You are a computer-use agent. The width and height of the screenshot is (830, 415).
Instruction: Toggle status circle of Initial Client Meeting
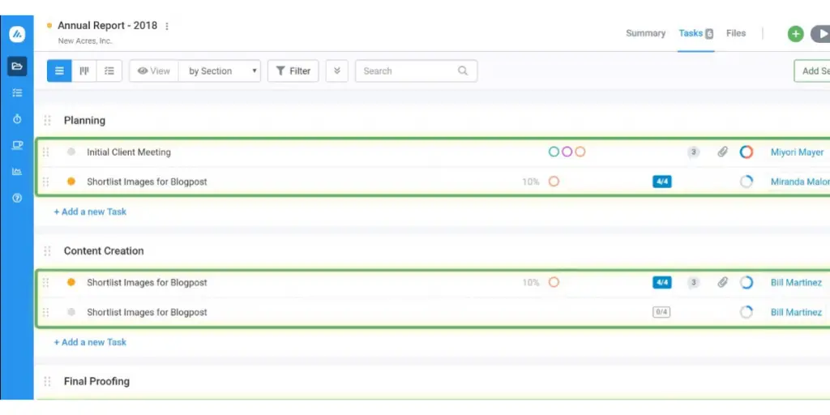[71, 152]
